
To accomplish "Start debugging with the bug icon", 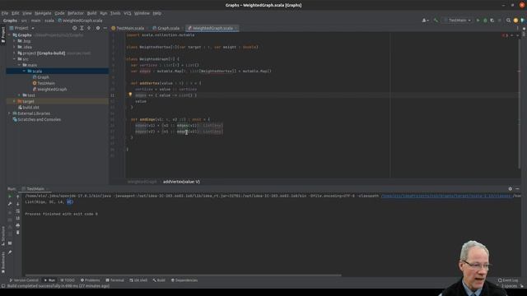I will point(485,21).
